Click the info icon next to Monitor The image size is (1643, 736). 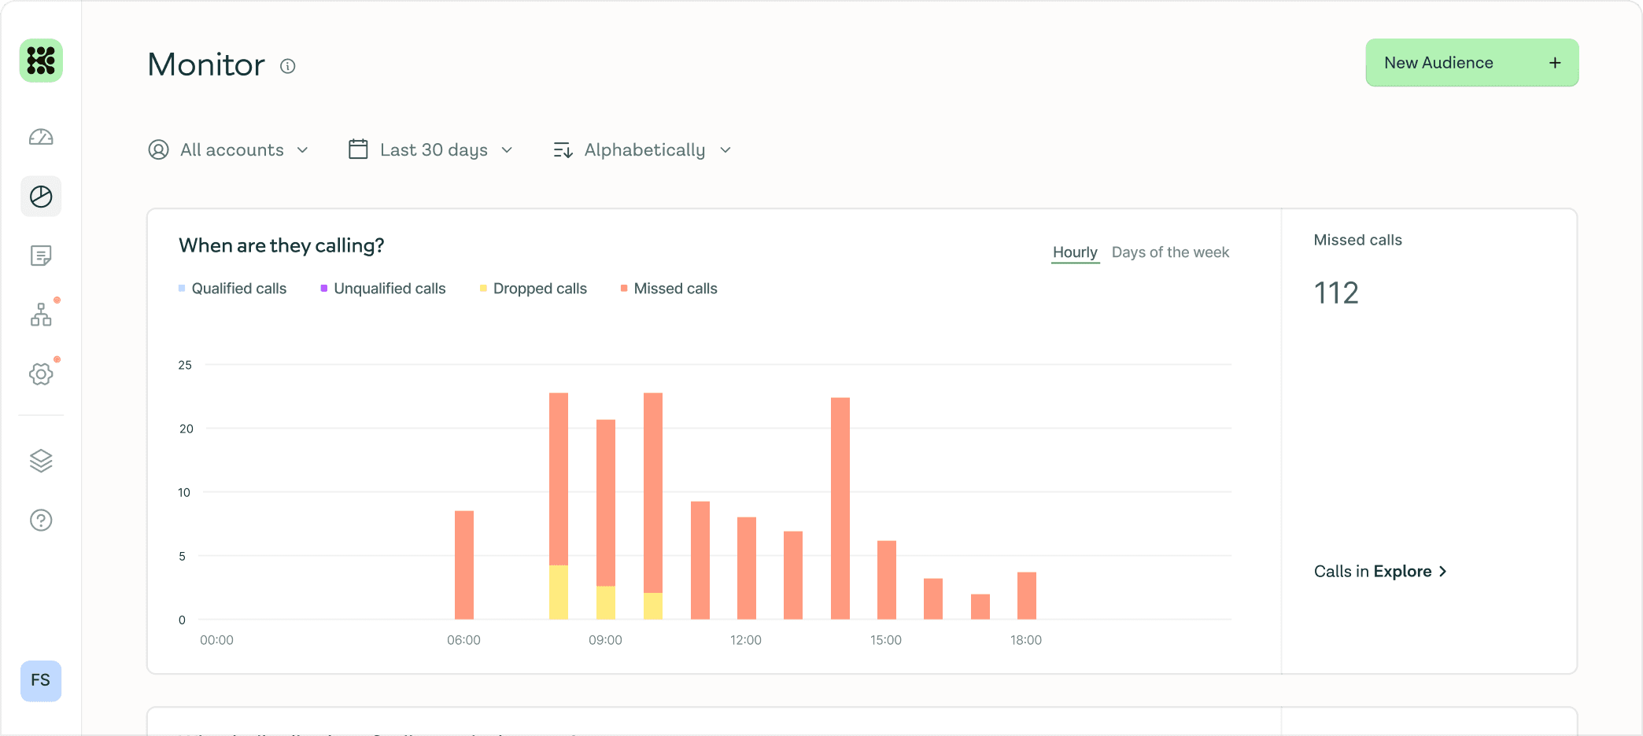[288, 66]
